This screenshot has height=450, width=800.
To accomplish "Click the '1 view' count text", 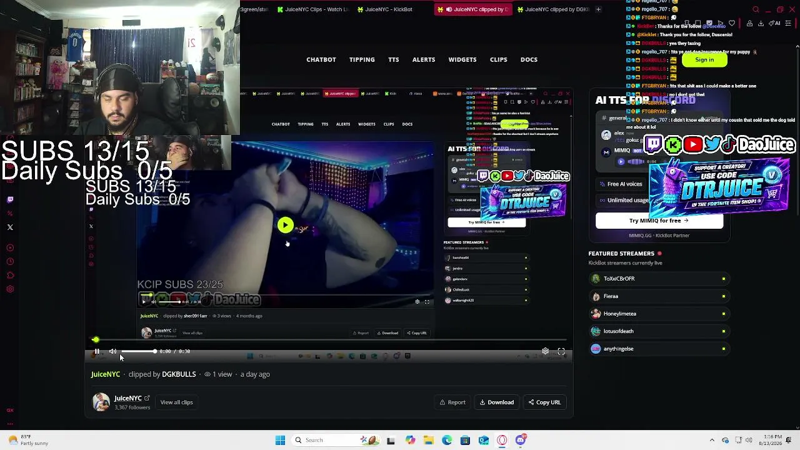I will click(222, 374).
